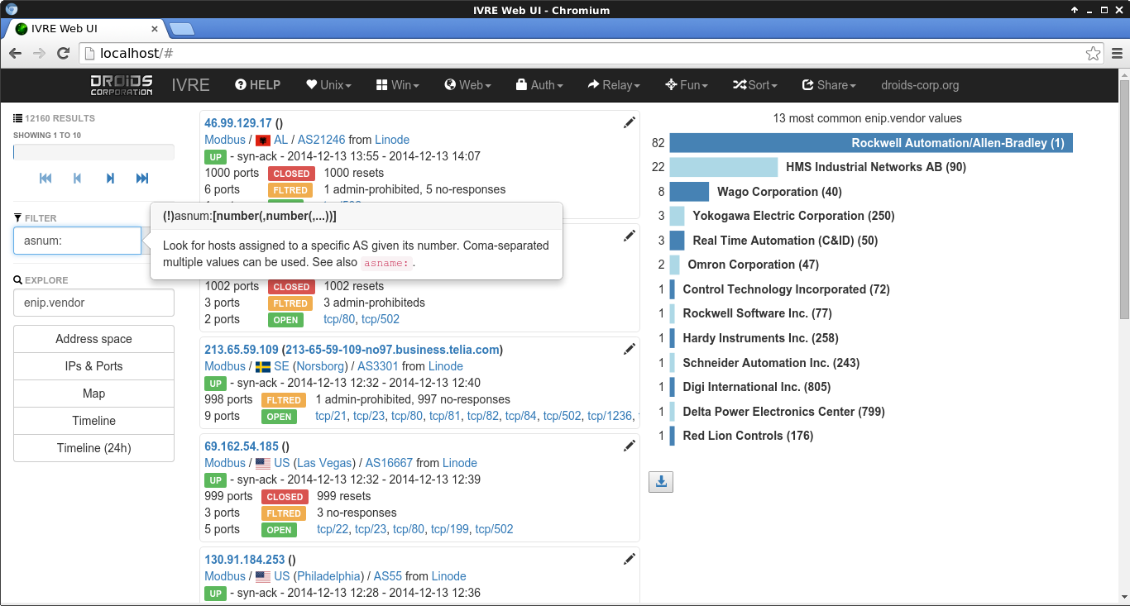
Task: Click the browser address bar
Action: tap(591, 53)
